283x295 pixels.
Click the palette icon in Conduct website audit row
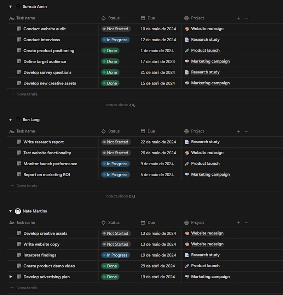point(187,29)
